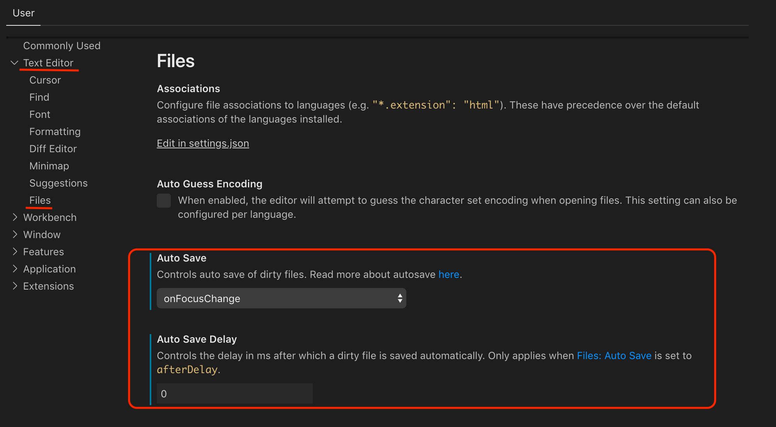Open Cursor settings
This screenshot has width=776, height=427.
tap(45, 80)
